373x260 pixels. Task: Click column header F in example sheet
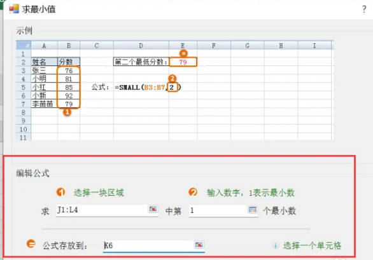click(x=214, y=45)
